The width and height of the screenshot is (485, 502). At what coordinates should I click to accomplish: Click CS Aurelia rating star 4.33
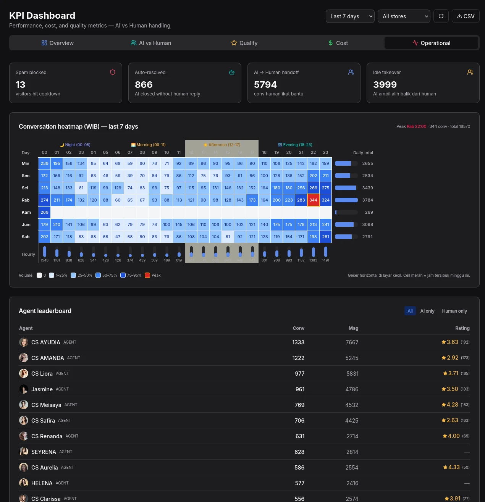[445, 467]
